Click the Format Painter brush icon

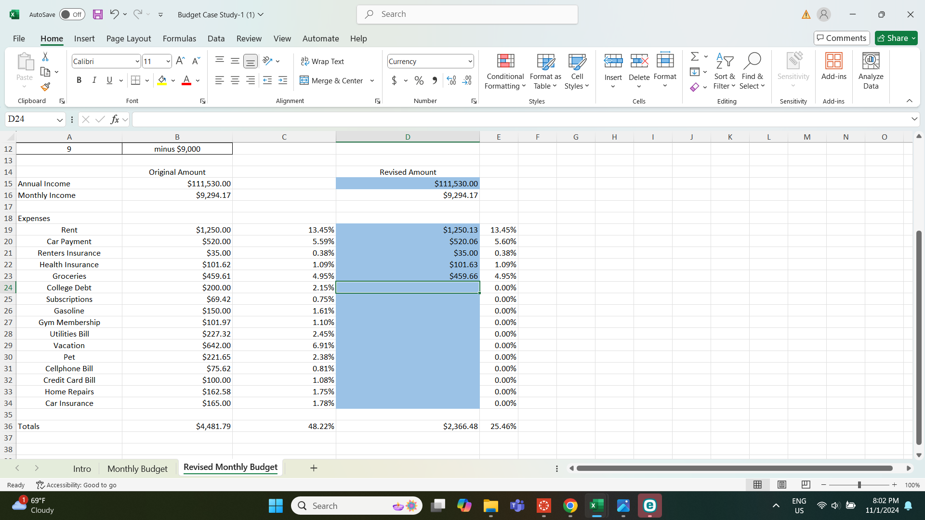click(45, 87)
